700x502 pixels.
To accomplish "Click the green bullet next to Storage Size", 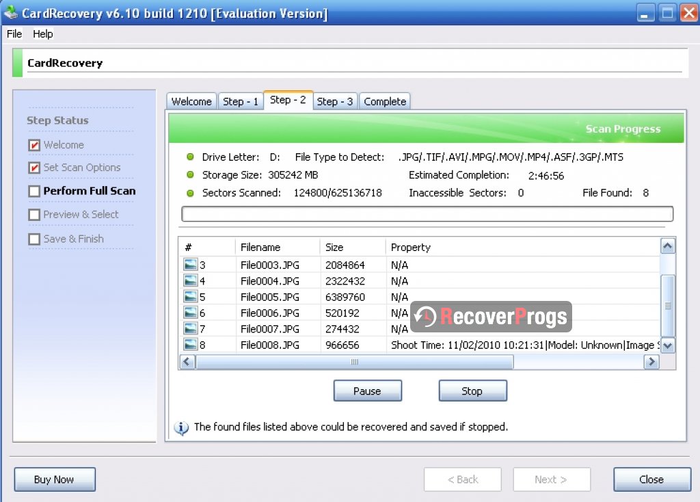I will (190, 174).
